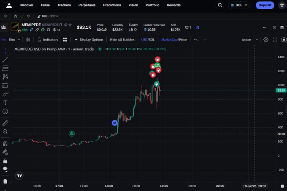Open chart settings gear
This screenshot has height=191, width=287.
coord(266,40)
